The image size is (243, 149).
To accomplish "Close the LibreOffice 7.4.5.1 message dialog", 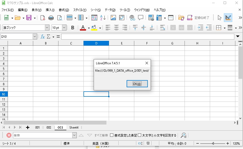I will pyautogui.click(x=147, y=63).
